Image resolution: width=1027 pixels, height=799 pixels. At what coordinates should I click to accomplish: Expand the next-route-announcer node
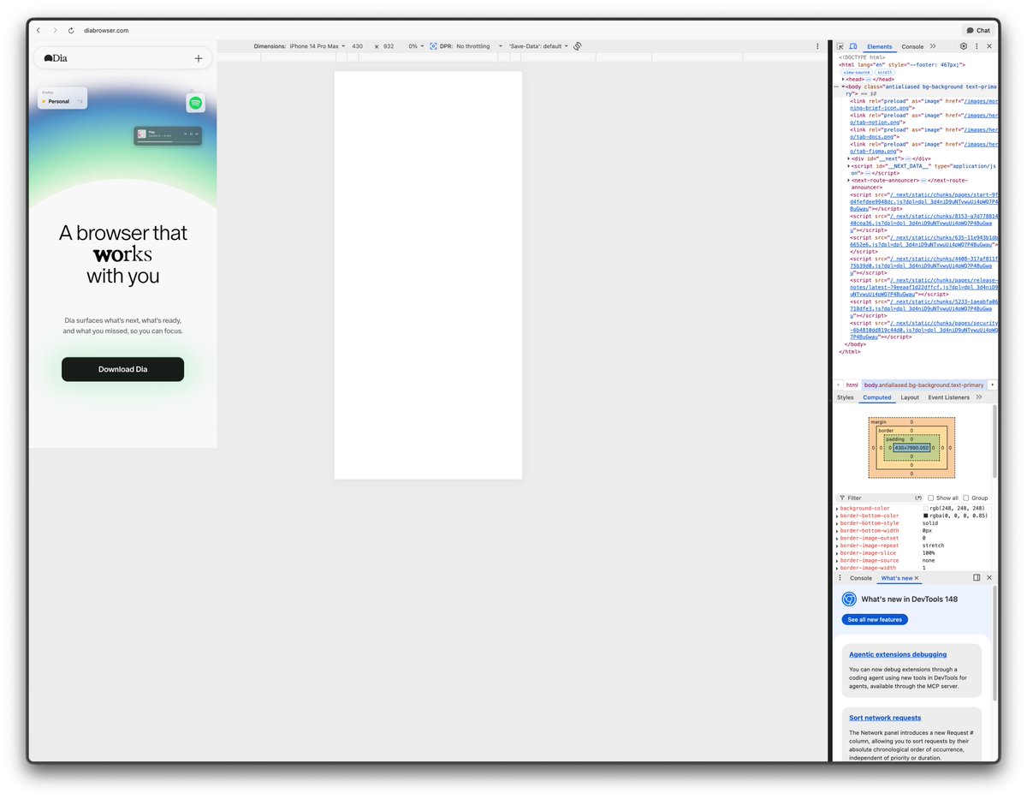849,180
